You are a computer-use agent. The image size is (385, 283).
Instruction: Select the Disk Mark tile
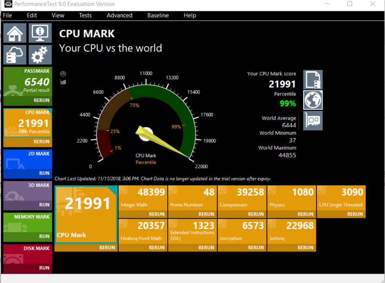click(28, 254)
